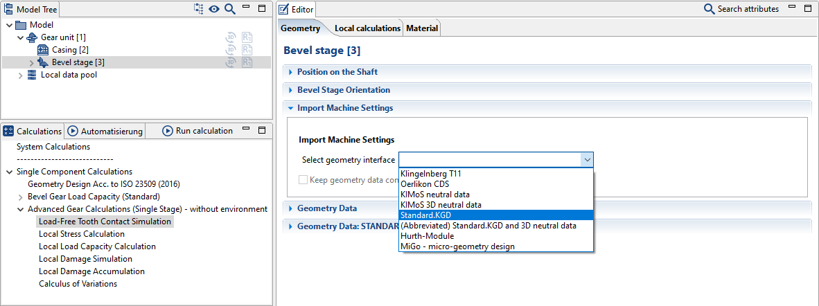The width and height of the screenshot is (819, 306).
Task: Select Local Stress Calculation in calculations list
Action: tap(81, 234)
